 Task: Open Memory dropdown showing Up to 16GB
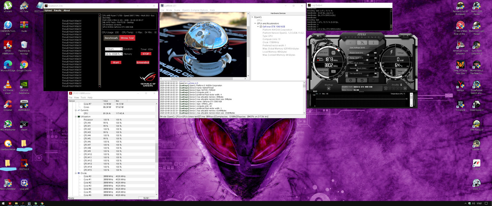pyautogui.click(x=114, y=54)
